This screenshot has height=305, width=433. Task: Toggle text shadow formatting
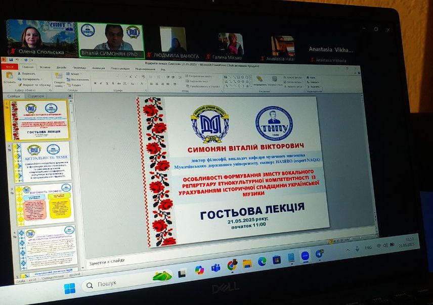tap(113, 83)
